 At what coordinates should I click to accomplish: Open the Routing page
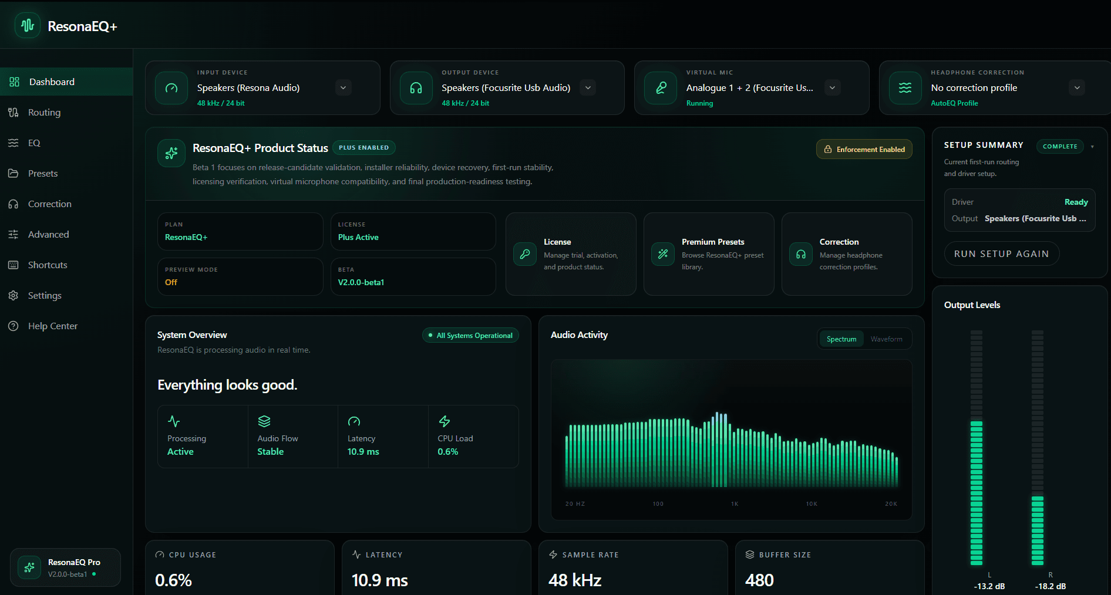[x=66, y=112]
